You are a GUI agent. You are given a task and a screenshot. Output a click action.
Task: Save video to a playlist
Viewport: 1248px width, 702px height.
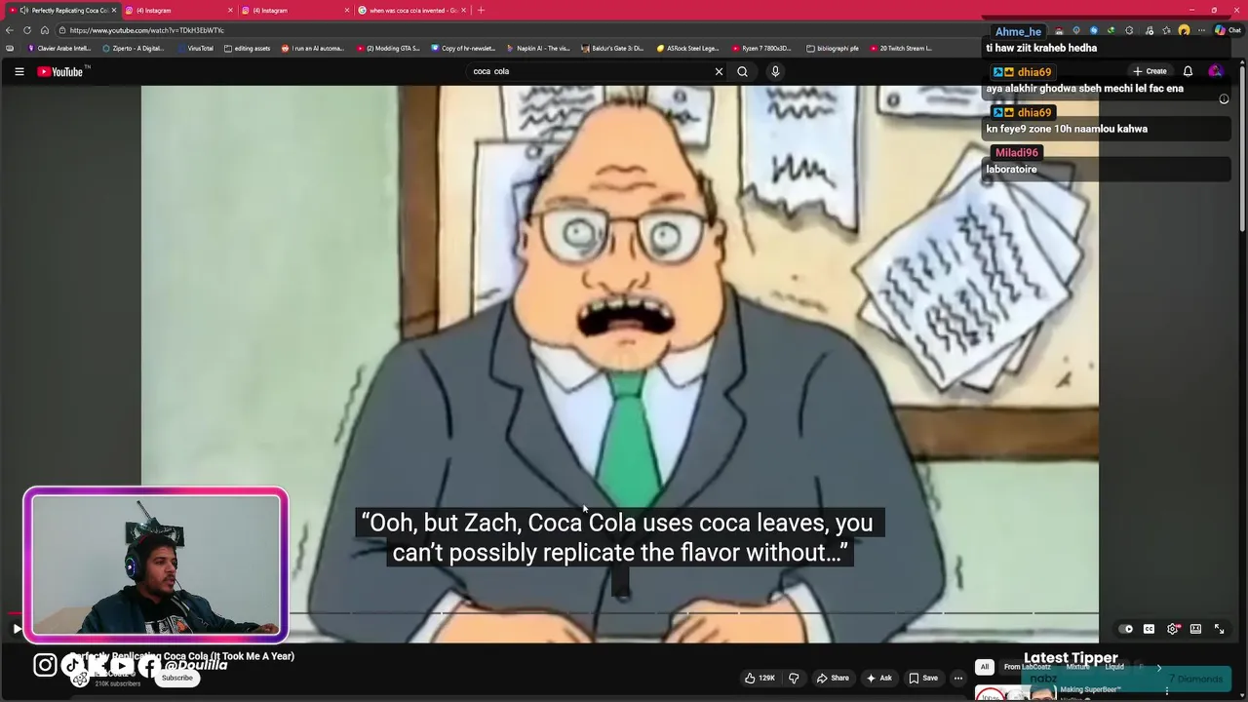coord(923,678)
